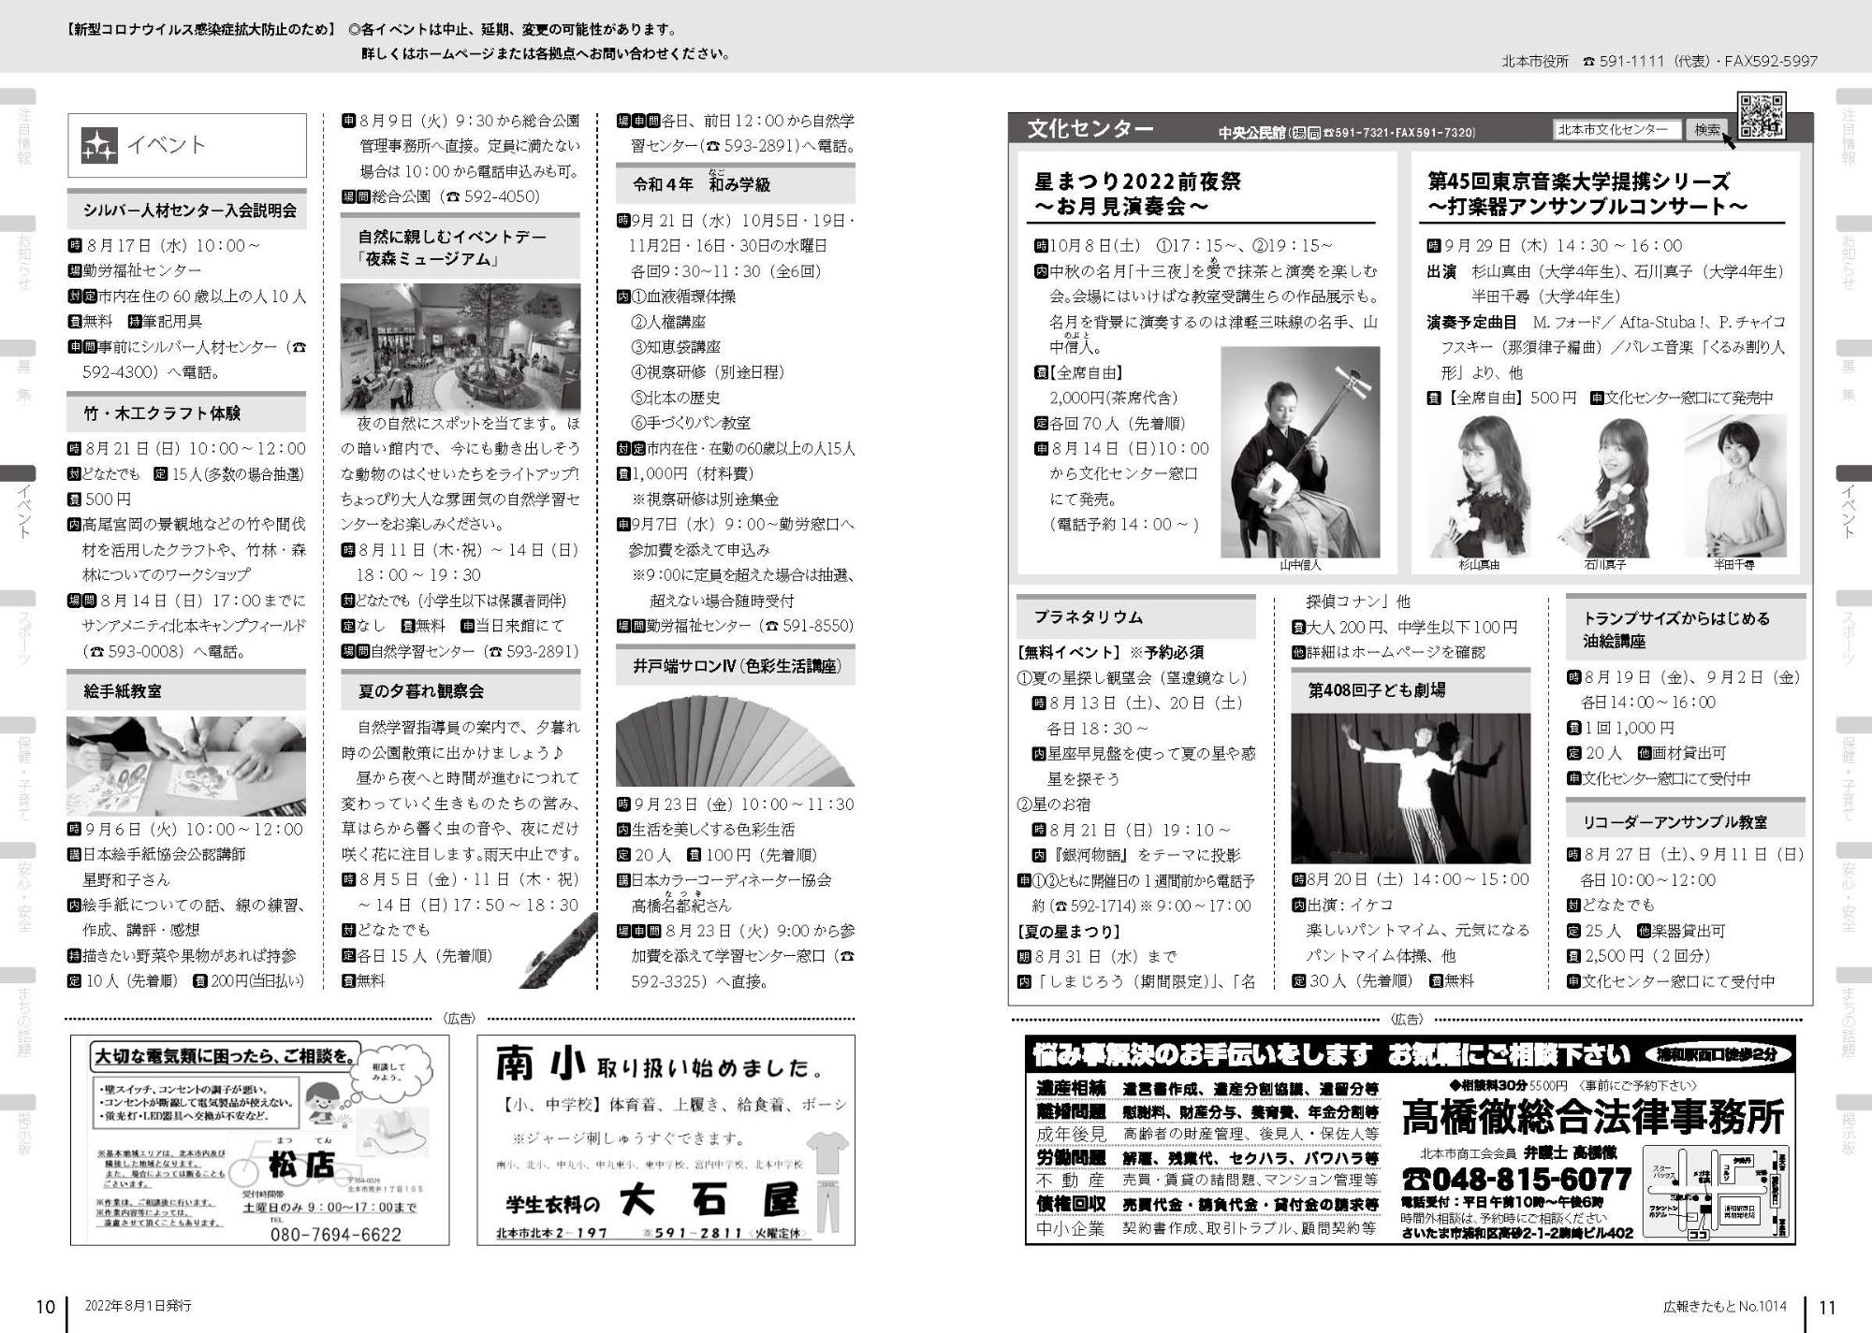1872x1333 pixels.
Task: Select the 安心・安全 side tab on page 11
Action: (x=1854, y=889)
